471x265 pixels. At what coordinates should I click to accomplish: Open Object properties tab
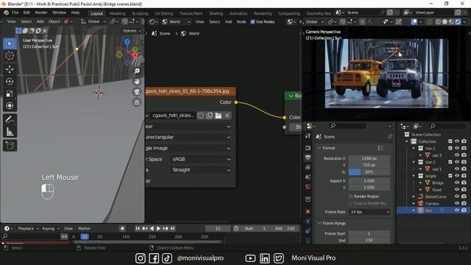(x=308, y=211)
